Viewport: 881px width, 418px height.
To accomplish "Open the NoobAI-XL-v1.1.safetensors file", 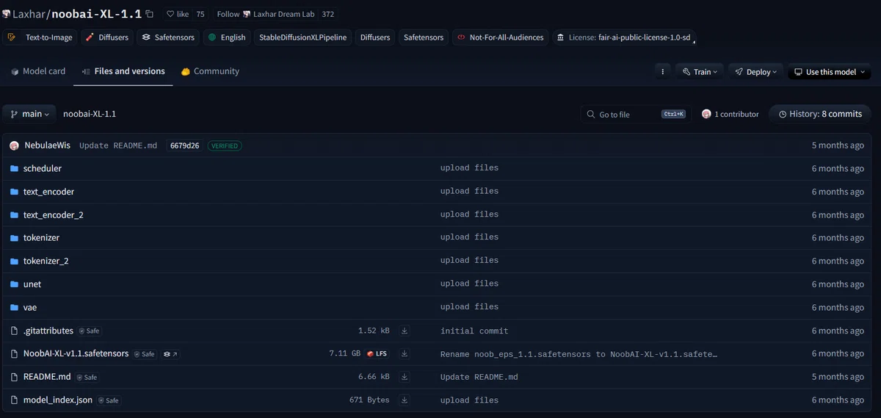I will 76,354.
